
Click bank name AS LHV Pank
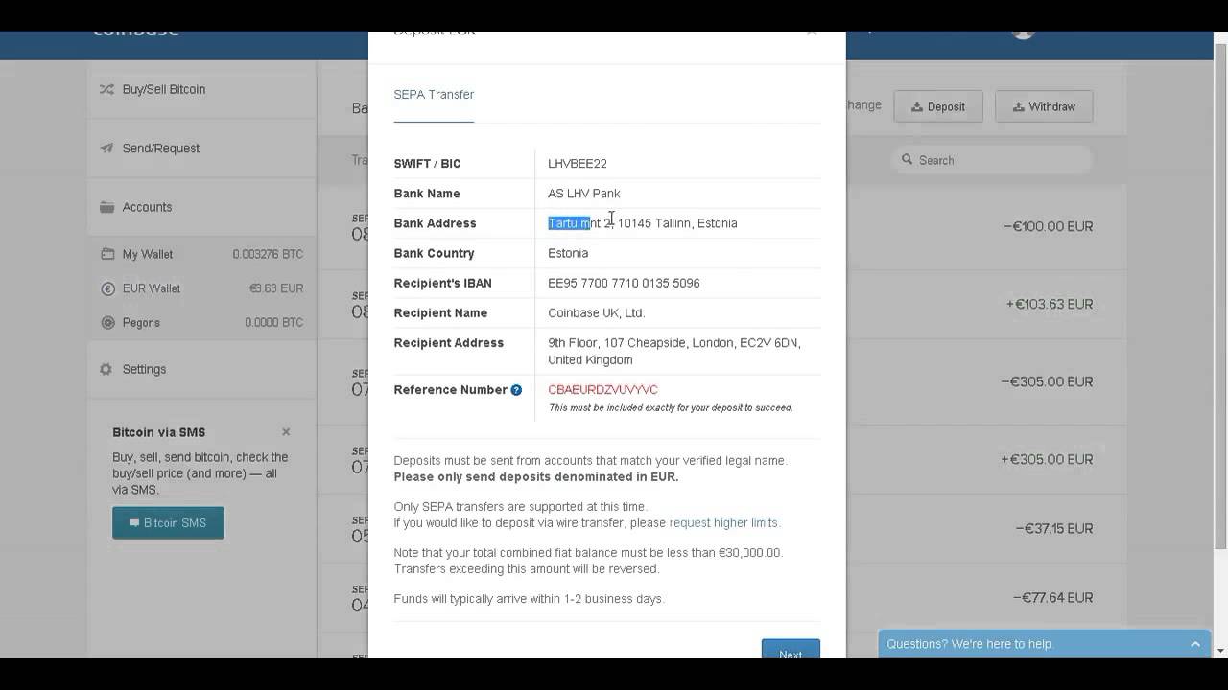(584, 194)
